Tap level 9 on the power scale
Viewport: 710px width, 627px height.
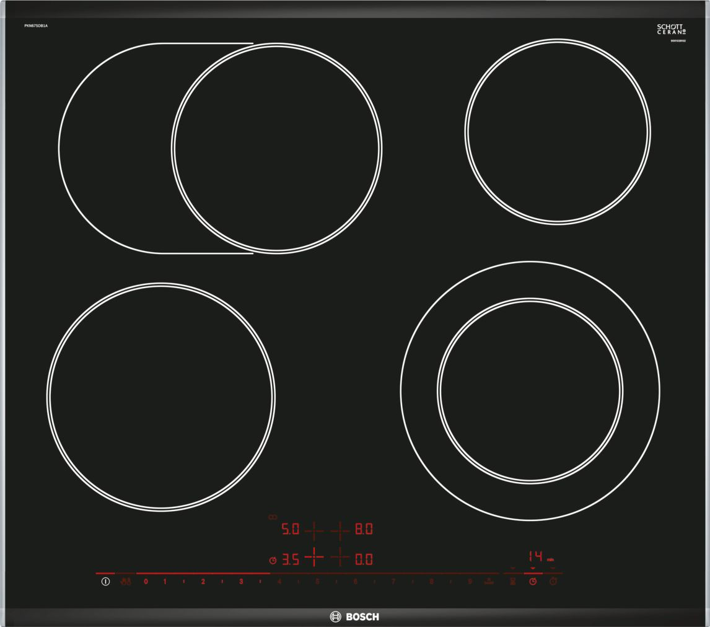coord(470,581)
